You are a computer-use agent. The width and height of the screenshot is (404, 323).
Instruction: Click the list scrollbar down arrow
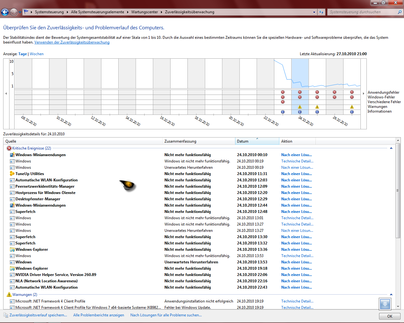click(x=398, y=307)
